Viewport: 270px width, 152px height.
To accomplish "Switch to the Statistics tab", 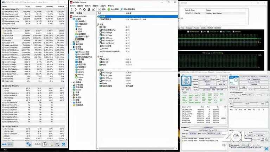I will 218,27.
